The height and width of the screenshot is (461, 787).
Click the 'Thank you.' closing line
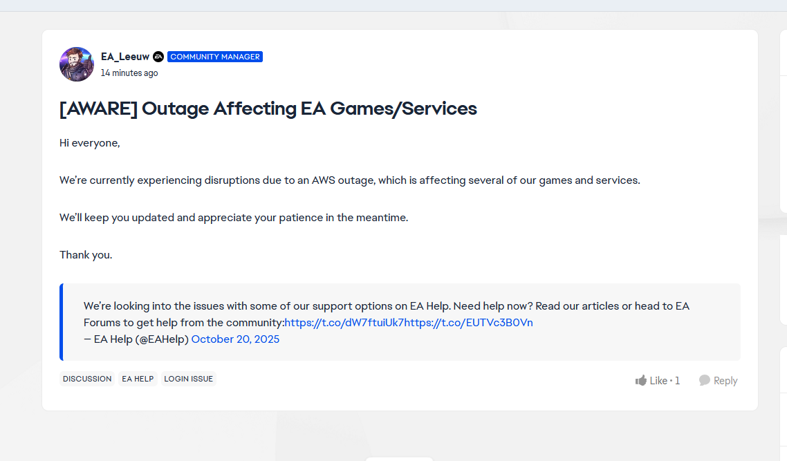point(86,255)
